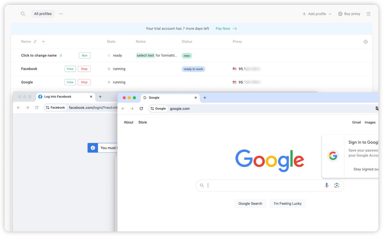Screen dimensions: 383x236
Task: Click I'm Feeling Lucky button
Action: [288, 203]
